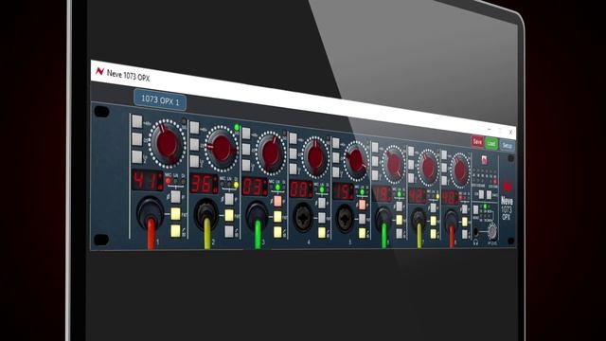Image resolution: width=606 pixels, height=341 pixels.
Task: Adjust the channel 6 red gain knob
Action: pos(393,164)
